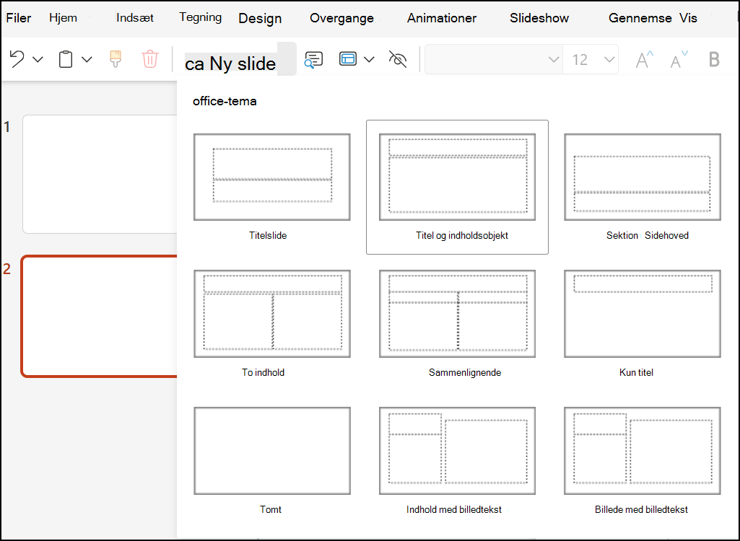Image resolution: width=740 pixels, height=541 pixels.
Task: Switch to the Hjem tab
Action: coord(63,18)
